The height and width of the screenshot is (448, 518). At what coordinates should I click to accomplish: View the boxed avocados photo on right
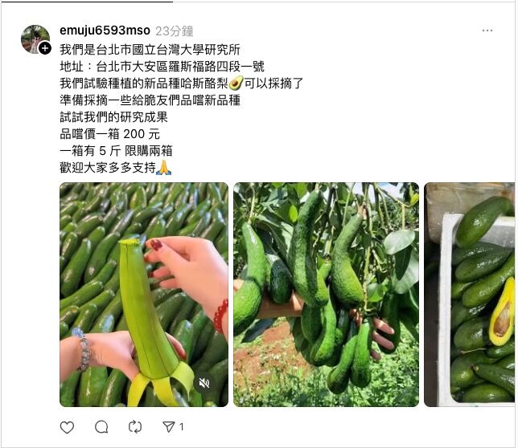(469, 295)
